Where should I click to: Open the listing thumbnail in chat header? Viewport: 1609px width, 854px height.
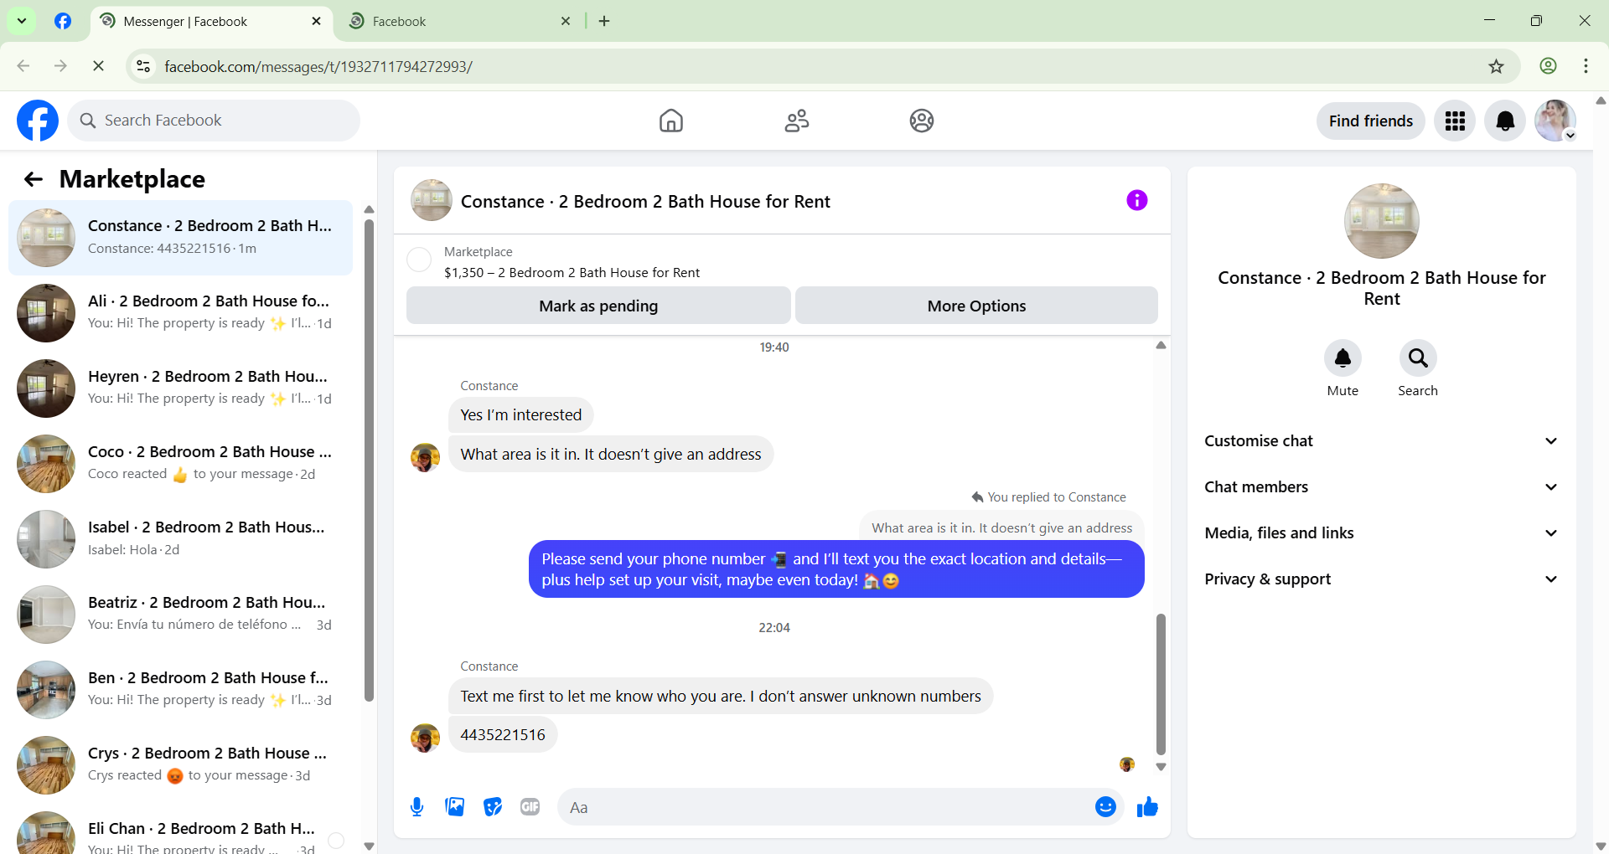click(432, 200)
